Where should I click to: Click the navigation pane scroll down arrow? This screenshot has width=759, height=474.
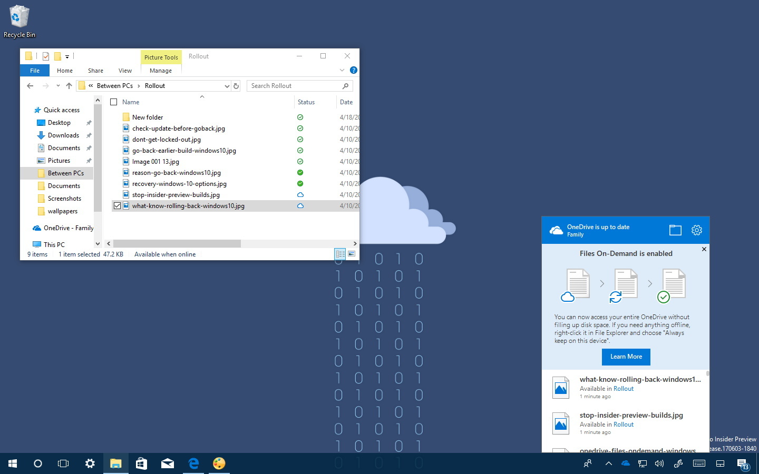click(x=98, y=244)
